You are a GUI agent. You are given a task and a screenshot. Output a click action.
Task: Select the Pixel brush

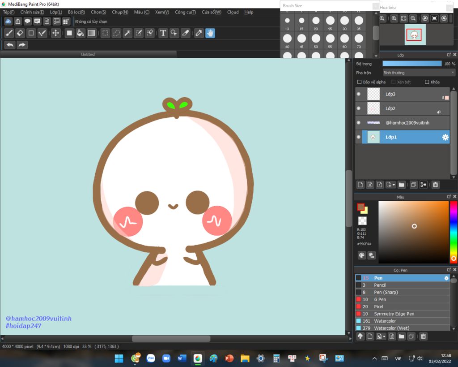tap(402, 307)
